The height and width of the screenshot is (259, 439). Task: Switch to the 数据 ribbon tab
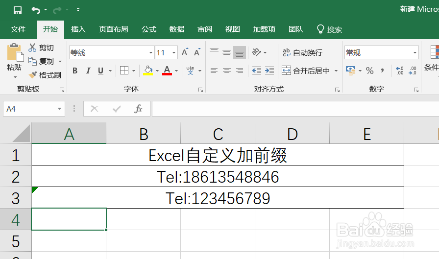pyautogui.click(x=177, y=29)
